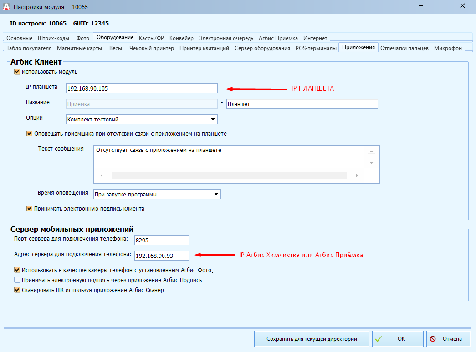Image resolution: width=476 pixels, height=352 pixels.
Task: Click the green checkmark icon on OK button
Action: click(x=379, y=339)
